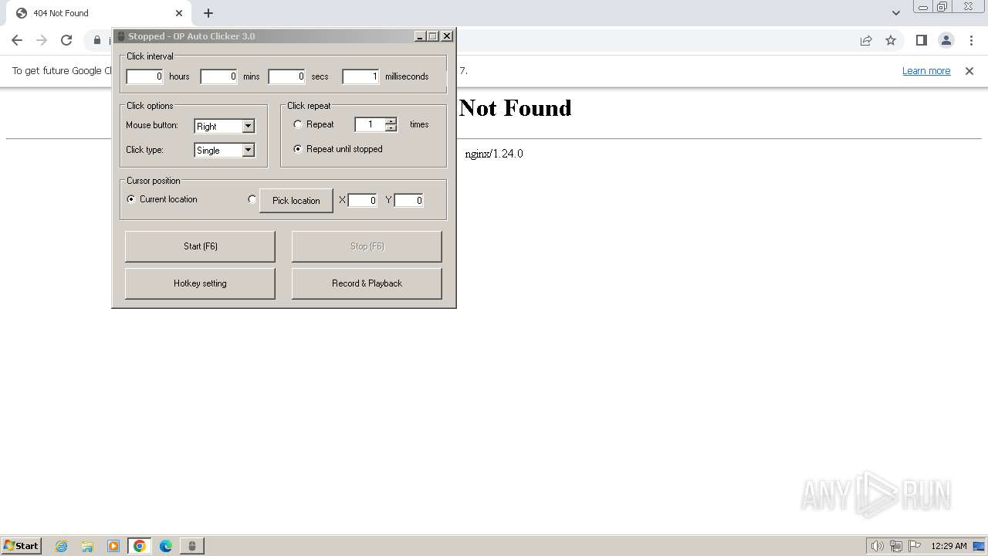Minimize the OP Auto Clicker window
Screen dimensions: 988x556
pyautogui.click(x=420, y=36)
